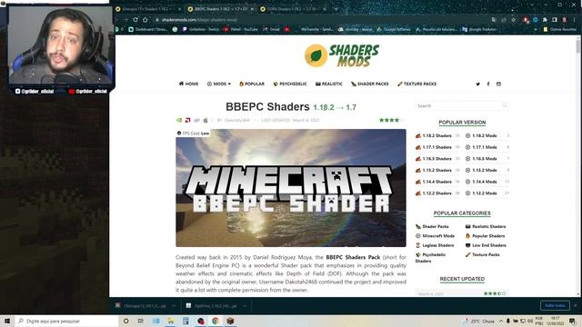This screenshot has width=582, height=327.
Task: Open the REALISTIC navigation item
Action: 329,84
